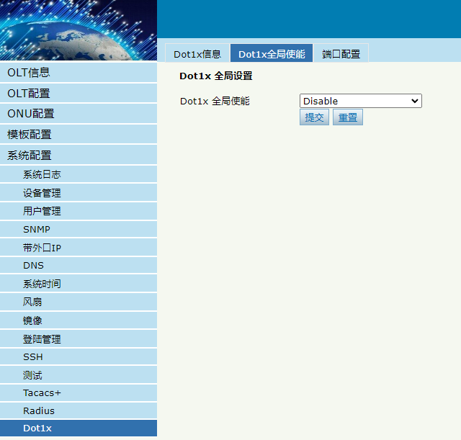
Task: Select the Dot1x全局使能 tab
Action: tap(272, 53)
